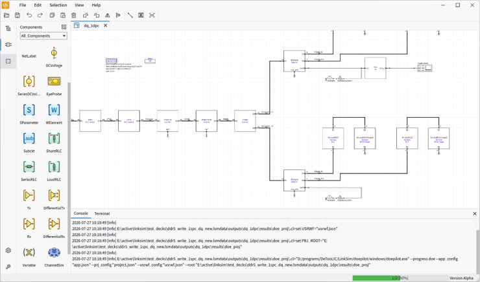This screenshot has height=282, width=480.
Task: Click the Save icon in toolbar
Action: tap(18, 16)
